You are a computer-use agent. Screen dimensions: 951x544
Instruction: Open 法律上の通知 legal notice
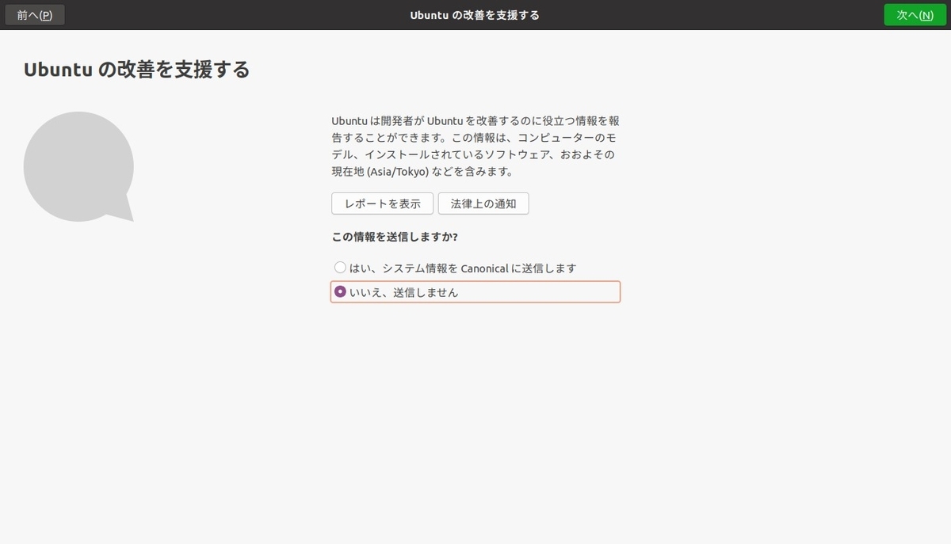pyautogui.click(x=483, y=203)
